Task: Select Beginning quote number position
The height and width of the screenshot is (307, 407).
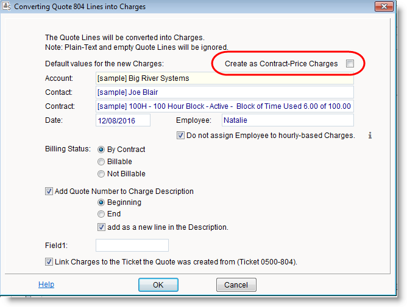Action: 101,202
